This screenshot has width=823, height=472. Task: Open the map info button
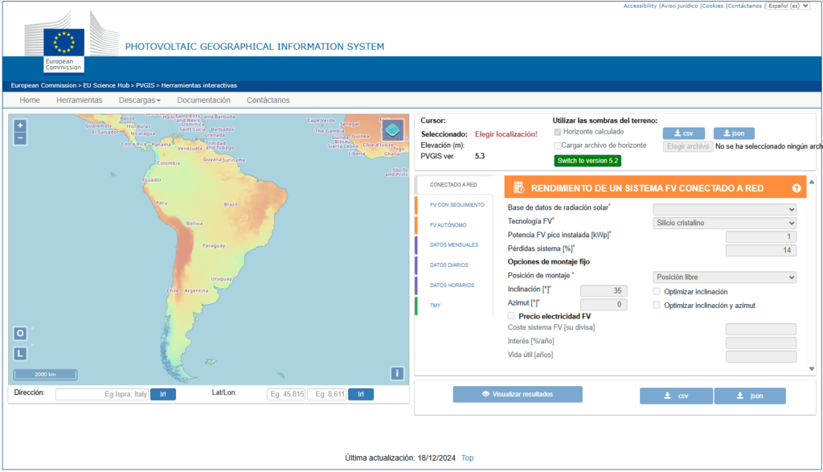pos(397,373)
